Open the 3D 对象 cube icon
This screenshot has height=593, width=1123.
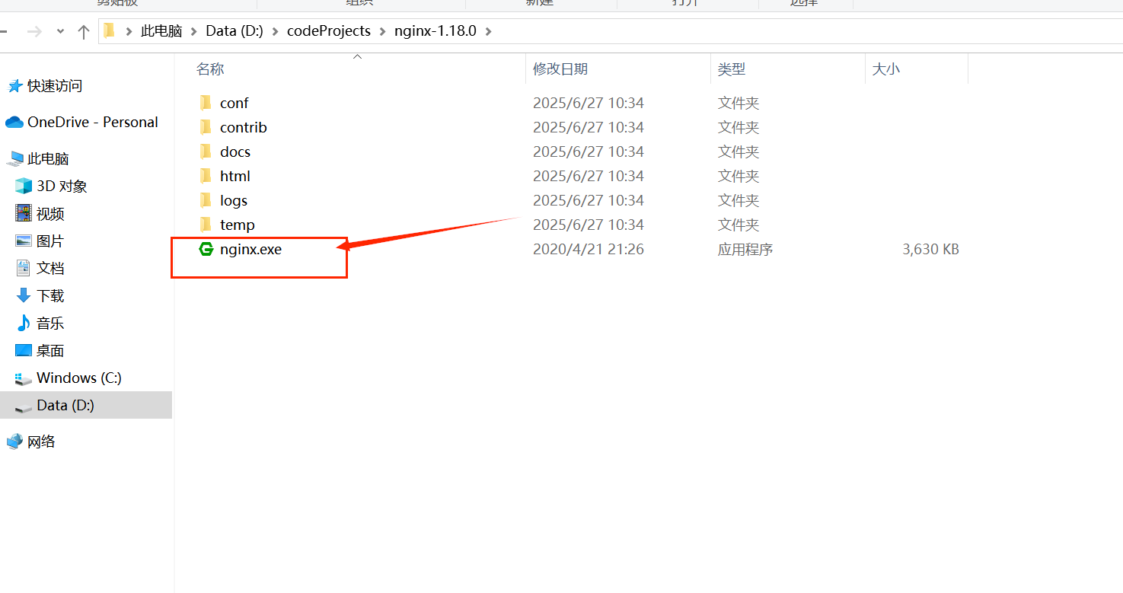click(x=24, y=187)
